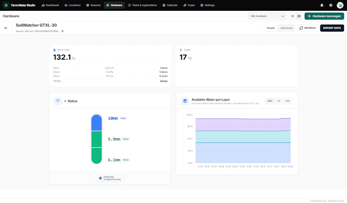Switch to map view icon

pos(299,16)
